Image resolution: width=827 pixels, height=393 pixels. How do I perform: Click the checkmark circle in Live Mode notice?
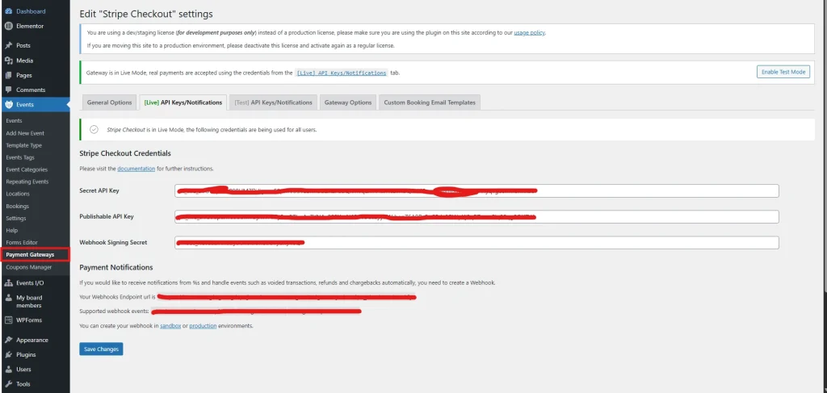point(94,129)
